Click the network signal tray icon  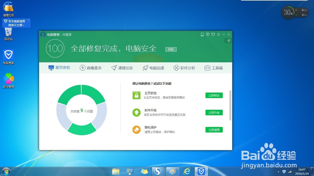click(x=290, y=172)
